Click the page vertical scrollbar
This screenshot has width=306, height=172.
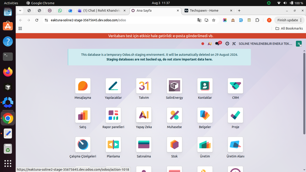point(304,93)
